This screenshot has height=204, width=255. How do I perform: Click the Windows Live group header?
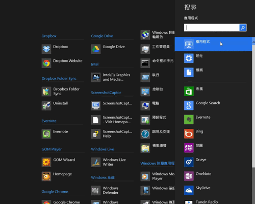(x=103, y=149)
